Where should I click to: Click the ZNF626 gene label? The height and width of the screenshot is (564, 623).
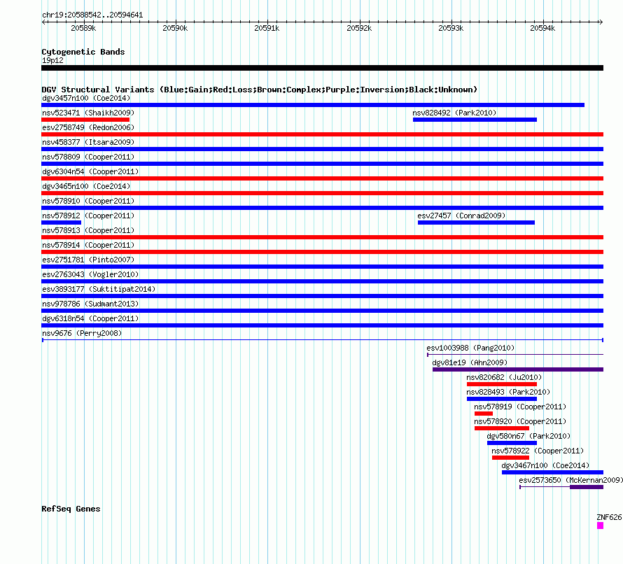pyautogui.click(x=609, y=517)
